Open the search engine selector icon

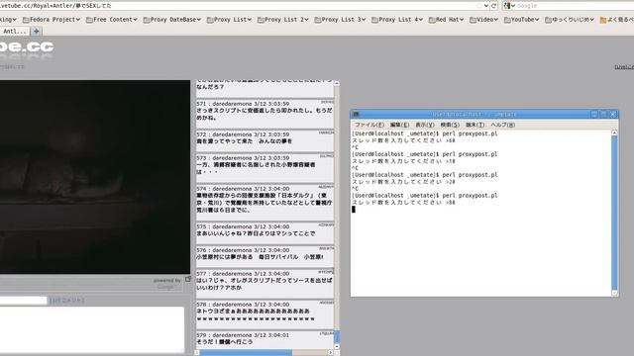pos(509,6)
